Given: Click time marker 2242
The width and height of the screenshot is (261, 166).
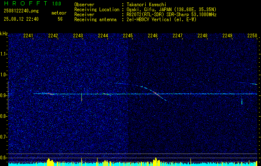Looking at the screenshot, I should pos(53,35).
